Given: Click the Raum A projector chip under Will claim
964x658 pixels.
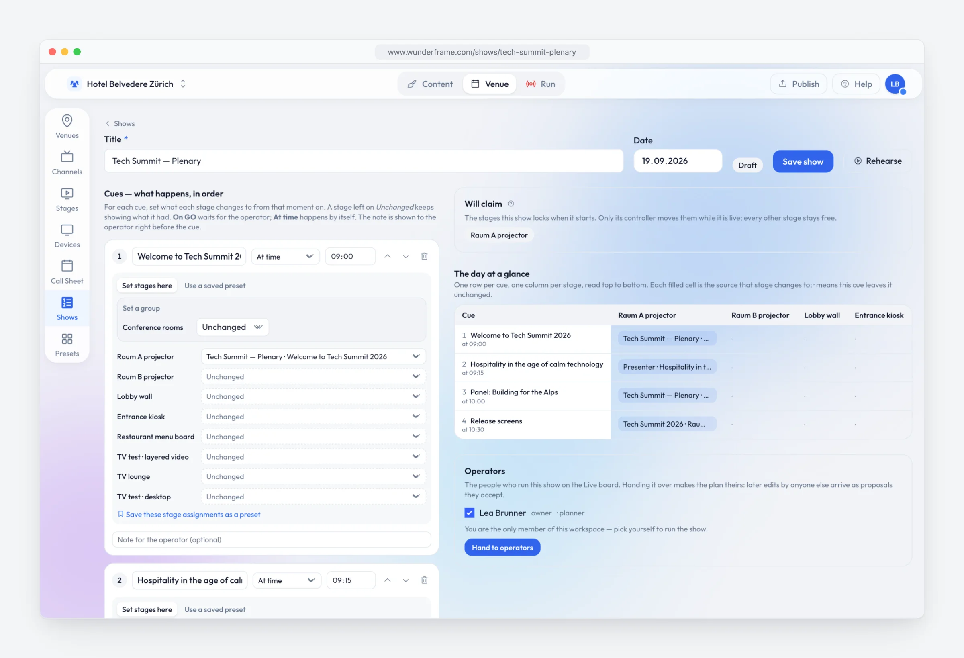Looking at the screenshot, I should [x=498, y=235].
